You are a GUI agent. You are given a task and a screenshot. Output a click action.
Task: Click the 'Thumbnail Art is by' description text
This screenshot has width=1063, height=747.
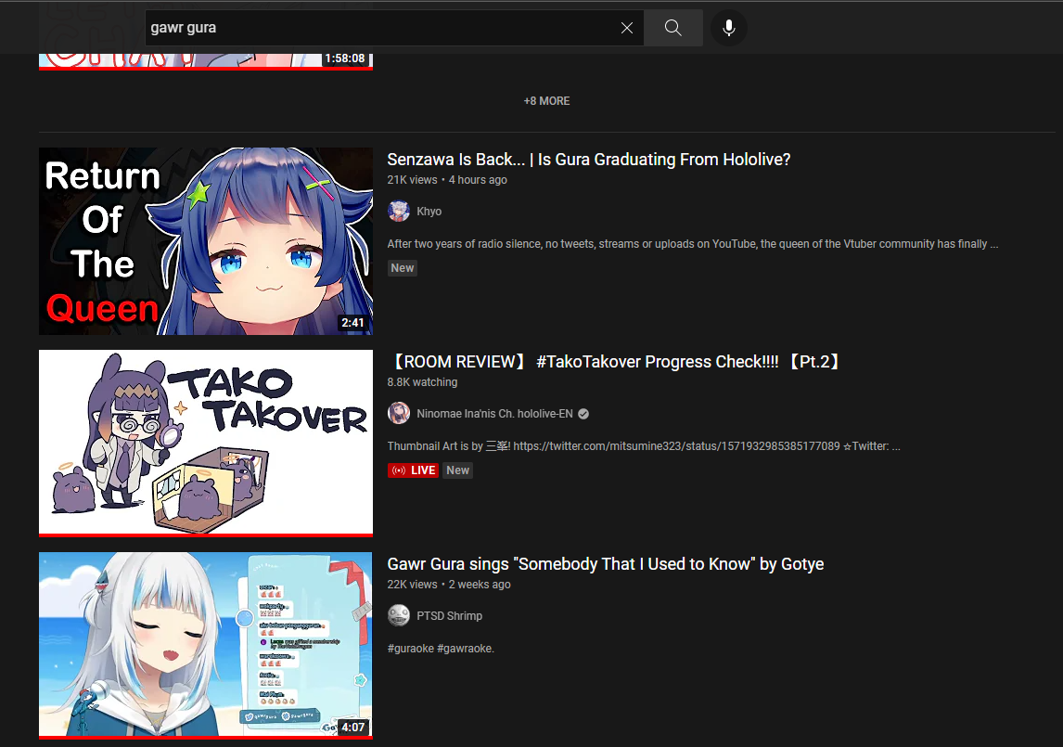644,445
